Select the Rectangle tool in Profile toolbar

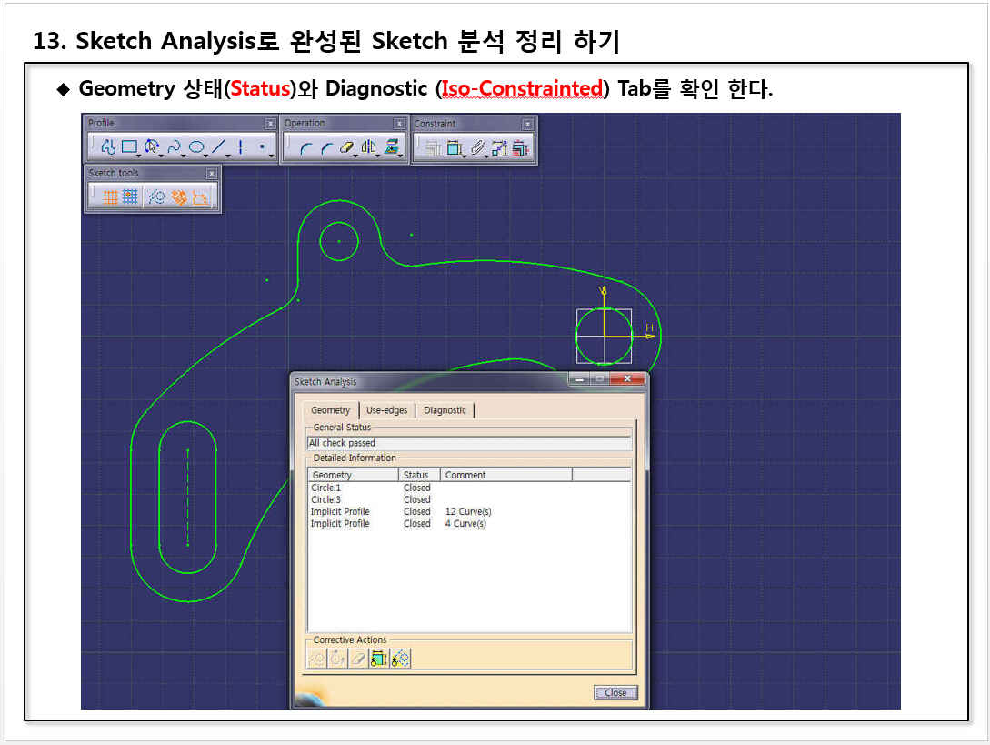129,146
